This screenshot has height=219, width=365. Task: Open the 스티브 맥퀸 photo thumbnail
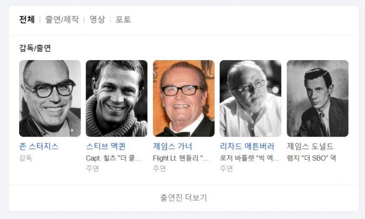pyautogui.click(x=117, y=98)
